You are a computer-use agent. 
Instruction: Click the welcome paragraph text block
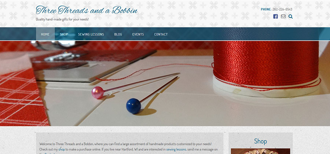coord(129,149)
